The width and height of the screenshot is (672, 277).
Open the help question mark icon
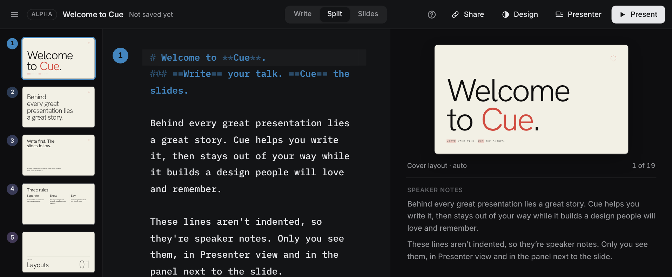click(x=432, y=14)
